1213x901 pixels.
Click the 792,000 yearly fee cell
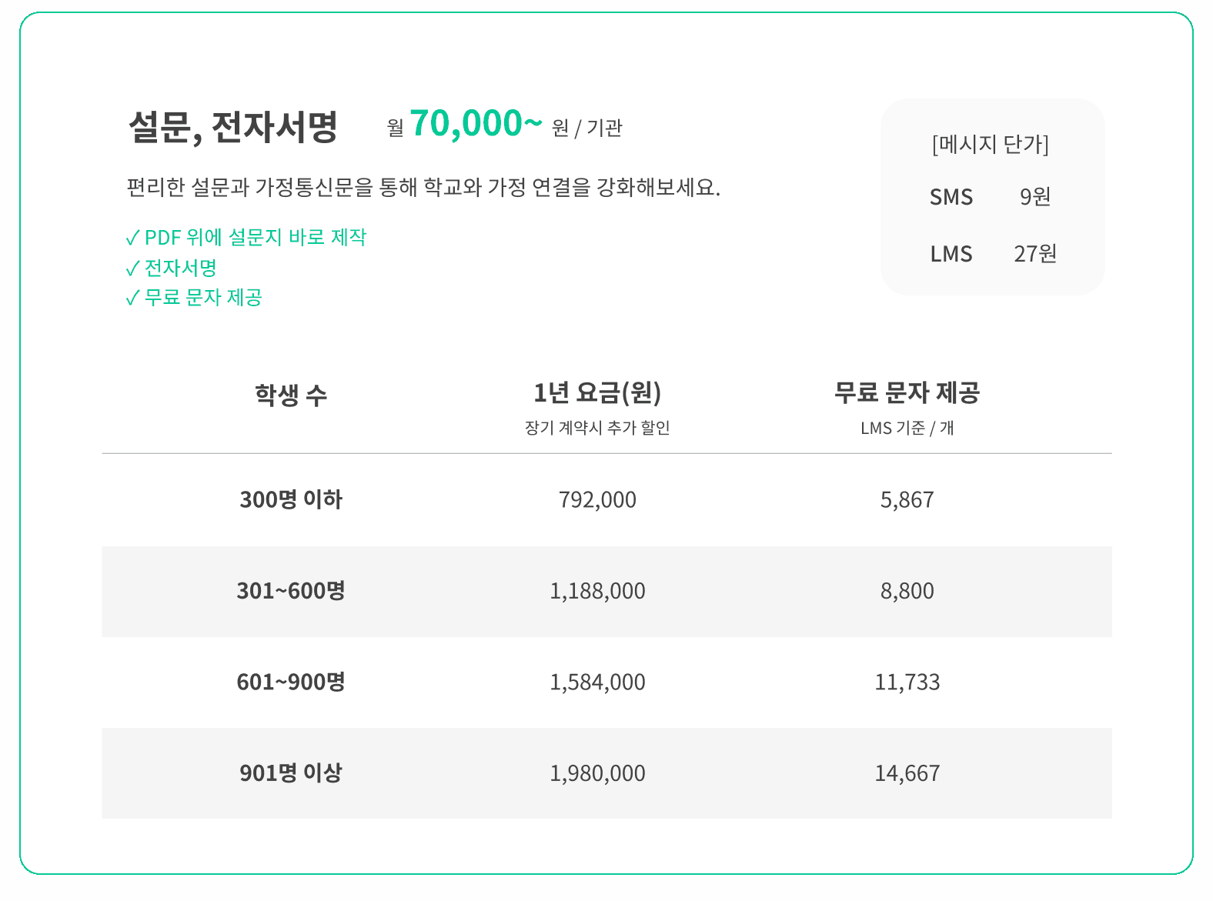(597, 500)
